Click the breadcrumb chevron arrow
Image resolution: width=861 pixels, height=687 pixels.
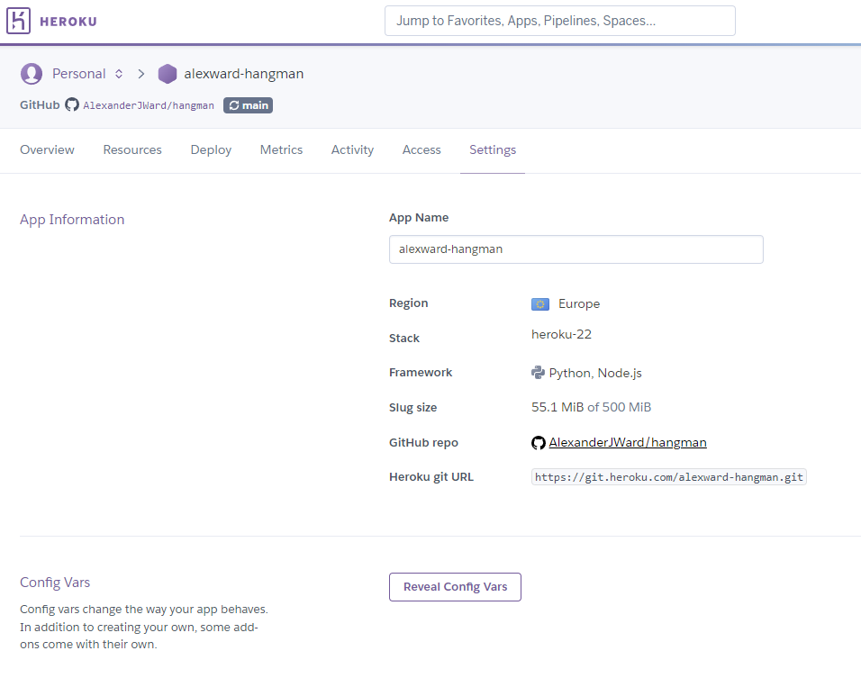141,74
